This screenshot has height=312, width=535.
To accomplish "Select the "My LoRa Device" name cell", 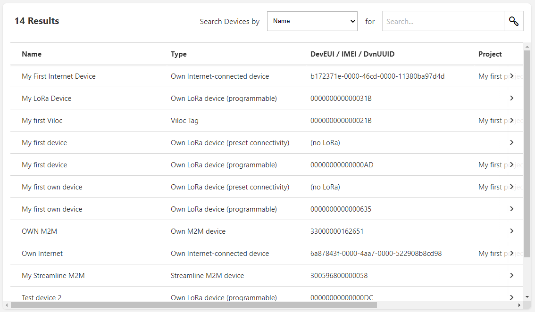I will [x=47, y=99].
